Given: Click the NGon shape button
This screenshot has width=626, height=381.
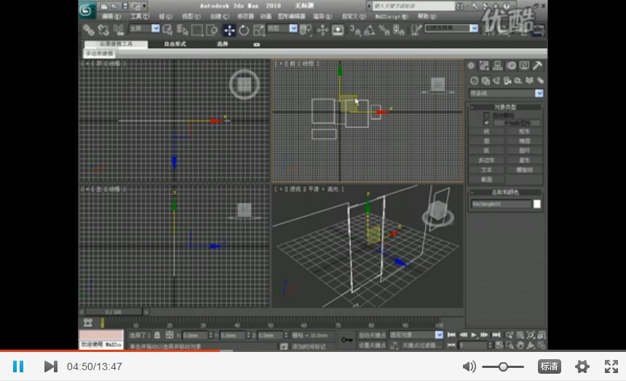Looking at the screenshot, I should (486, 161).
